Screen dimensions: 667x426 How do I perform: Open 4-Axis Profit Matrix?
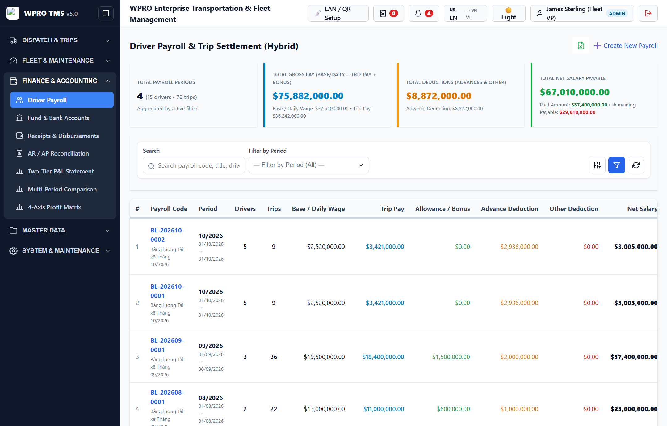point(62,207)
